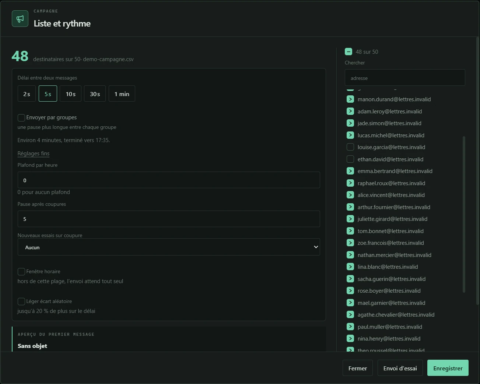Uncheck nina.henry@lettres.invalid recipient

350,339
